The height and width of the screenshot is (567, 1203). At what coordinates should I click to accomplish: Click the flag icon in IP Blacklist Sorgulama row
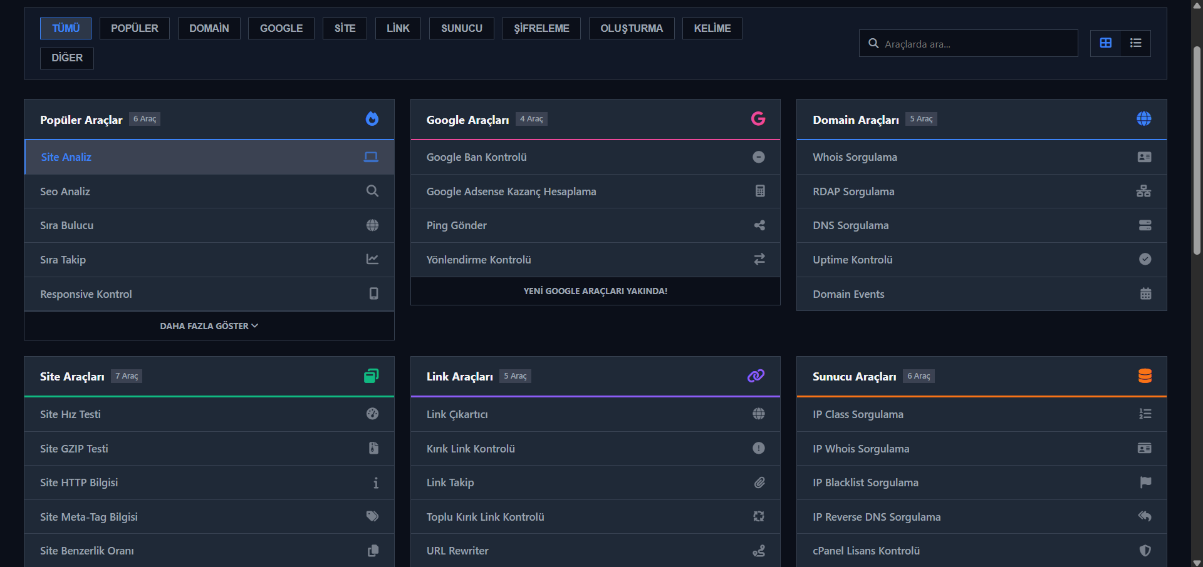tap(1145, 482)
